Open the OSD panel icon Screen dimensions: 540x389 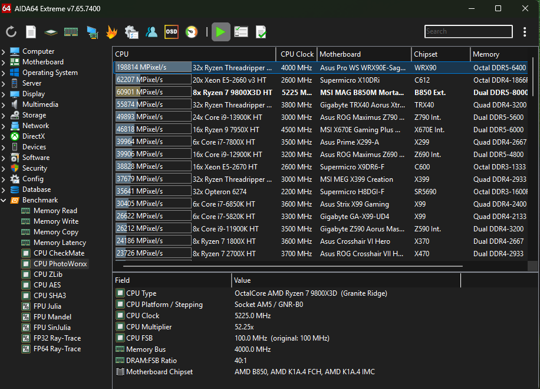coord(172,32)
